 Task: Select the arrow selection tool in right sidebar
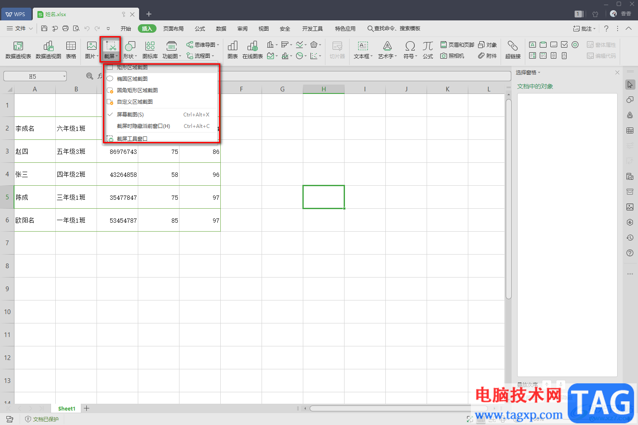point(630,85)
